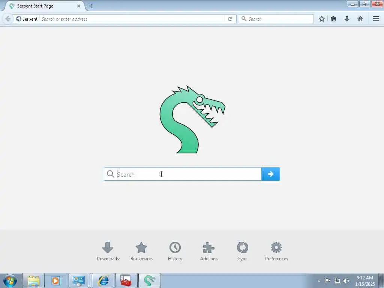This screenshot has width=384, height=288.
Task: Launch Internet Explorer from taskbar
Action: pyautogui.click(x=103, y=280)
